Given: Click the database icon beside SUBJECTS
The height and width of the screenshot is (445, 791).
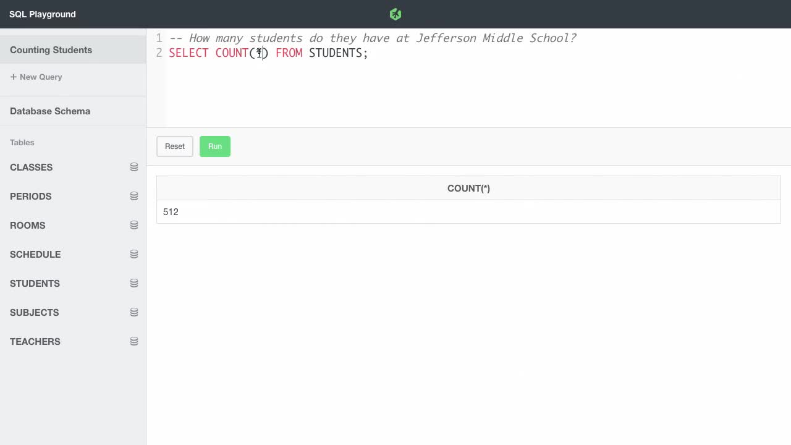Looking at the screenshot, I should [x=134, y=312].
